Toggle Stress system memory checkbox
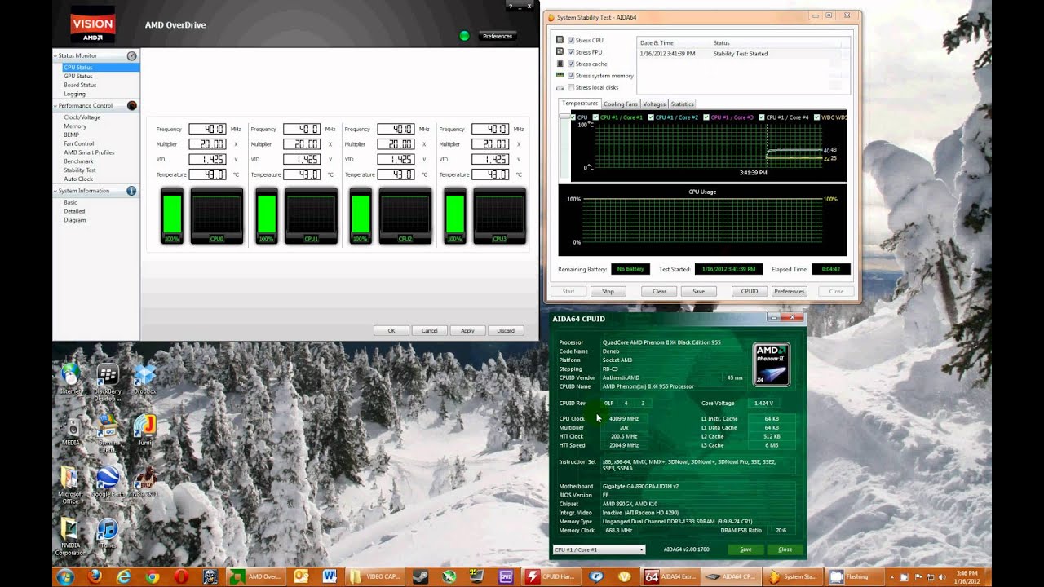Screen dimensions: 1044x587 pyautogui.click(x=571, y=76)
